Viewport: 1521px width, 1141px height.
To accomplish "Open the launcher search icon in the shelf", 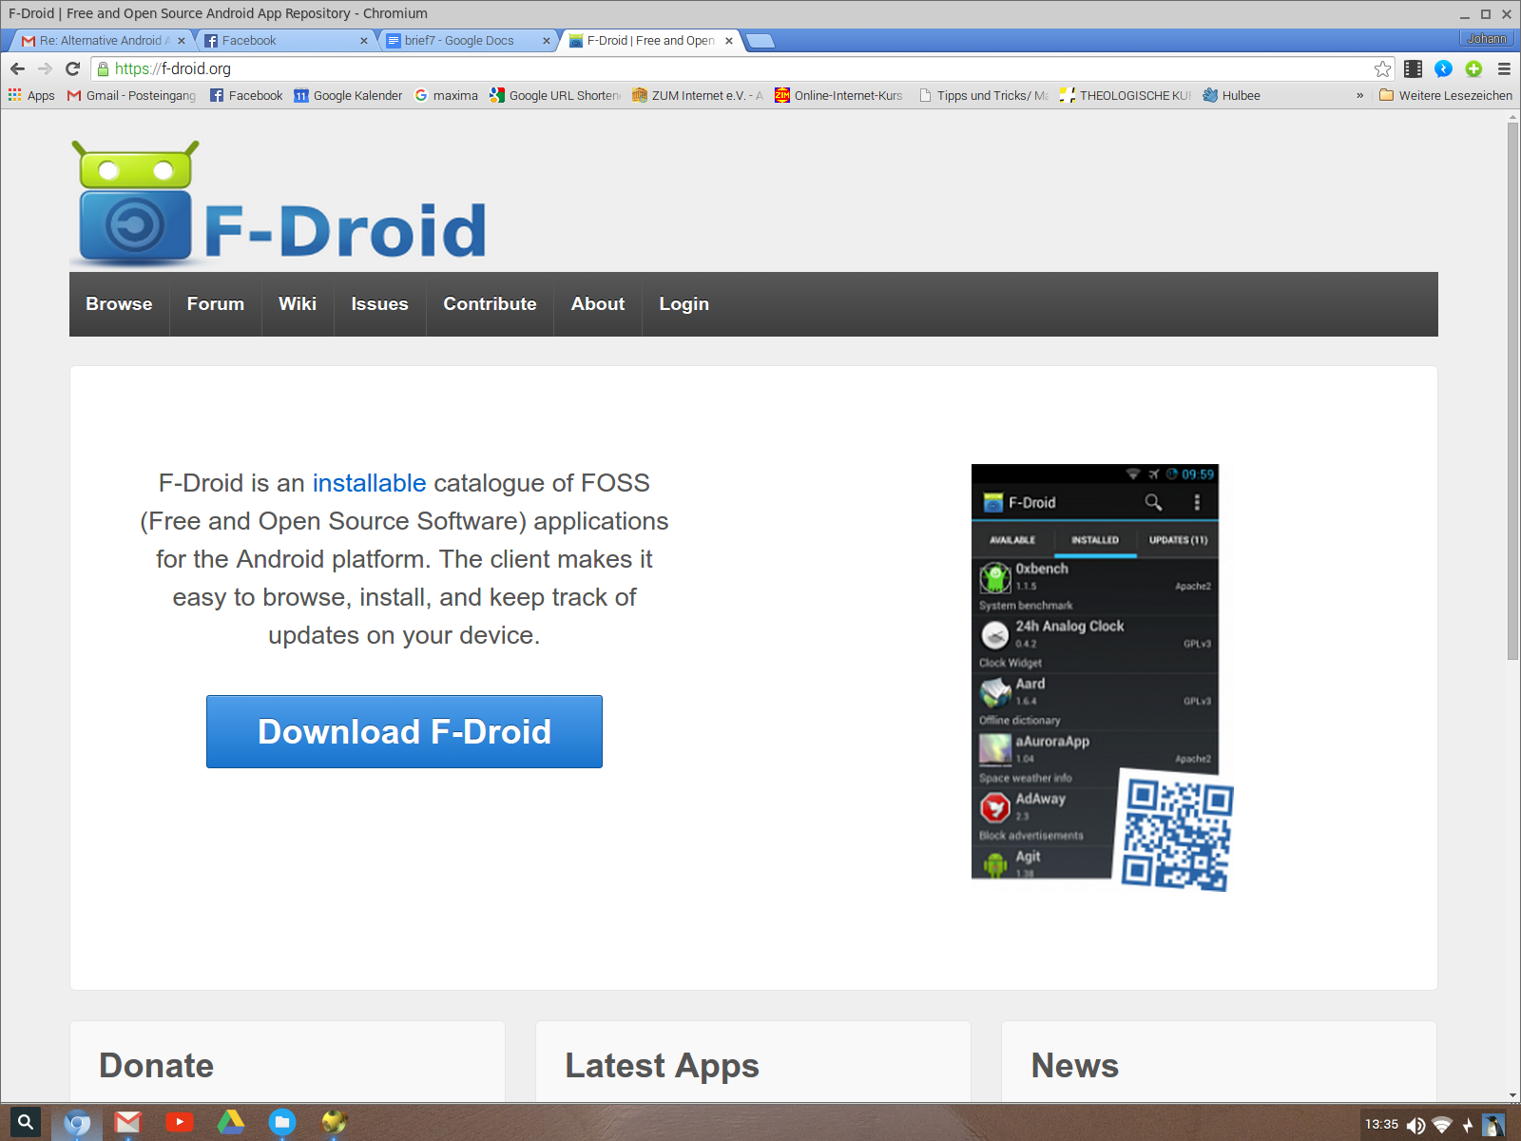I will (x=26, y=1122).
